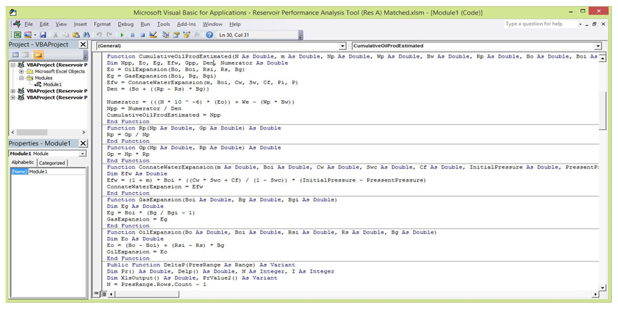
Task: Switch to Procedure View button
Action: [97, 294]
